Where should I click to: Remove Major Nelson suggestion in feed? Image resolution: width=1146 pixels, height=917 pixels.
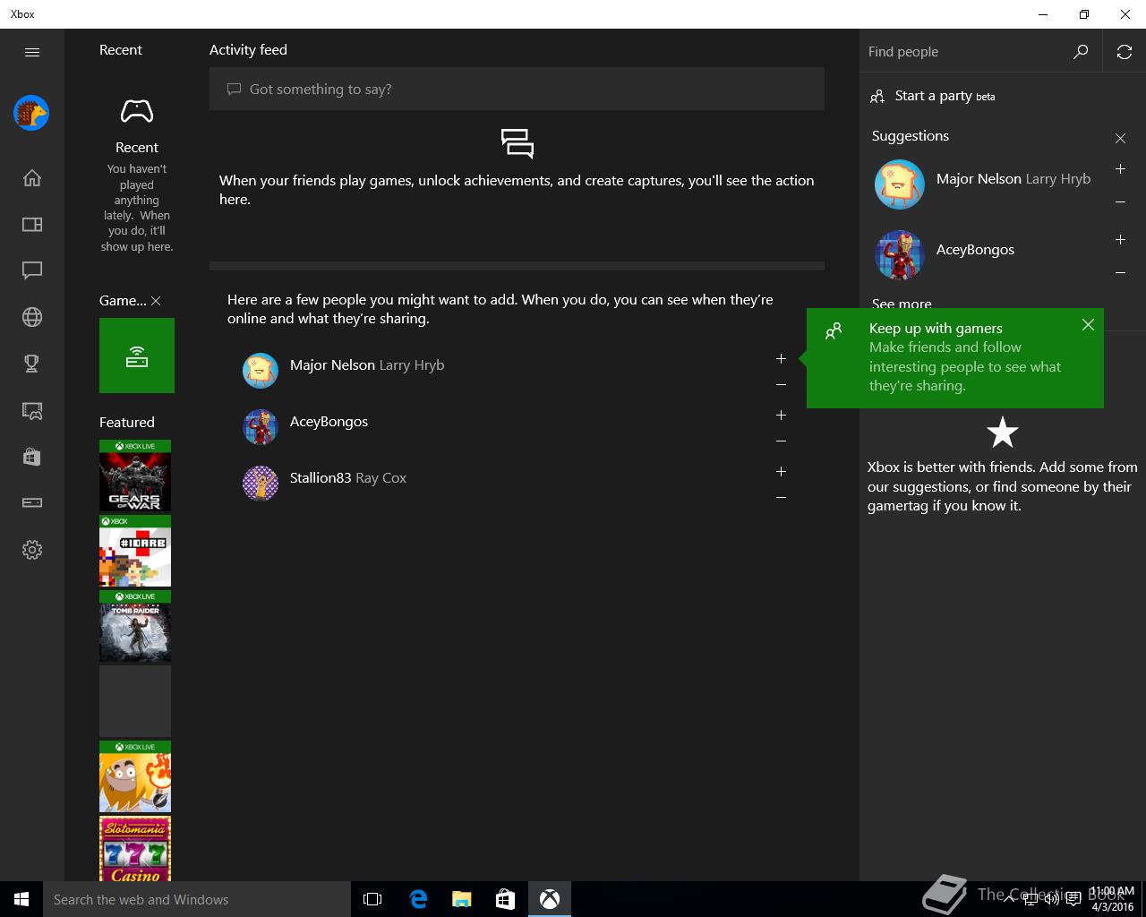pyautogui.click(x=781, y=385)
